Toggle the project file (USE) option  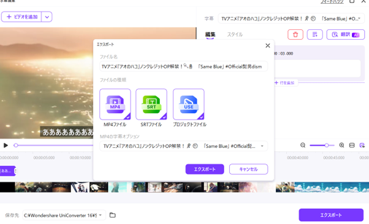pos(189,104)
